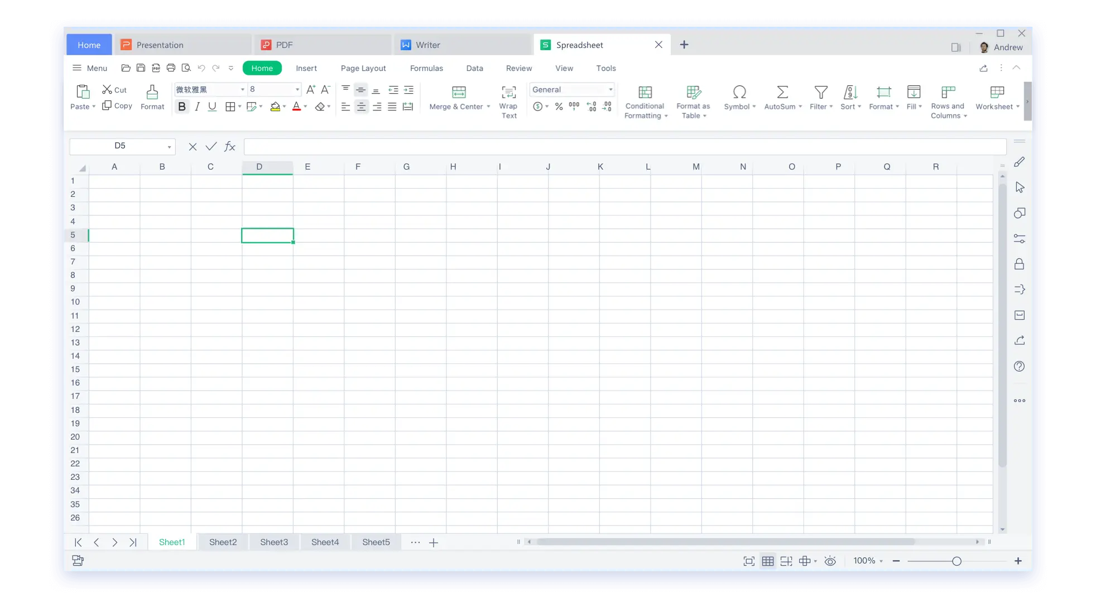Screen dimensions: 1096x607
Task: Select Sheet3 at the bottom
Action: pos(273,542)
